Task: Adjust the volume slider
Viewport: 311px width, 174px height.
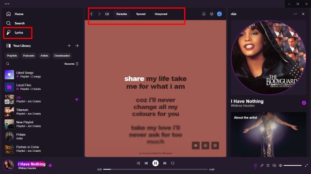Action: [293, 165]
